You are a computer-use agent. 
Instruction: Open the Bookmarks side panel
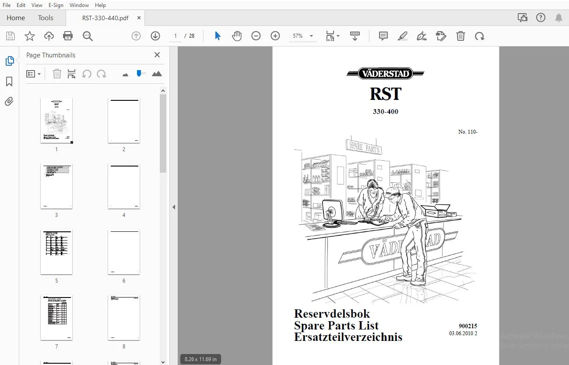click(9, 82)
